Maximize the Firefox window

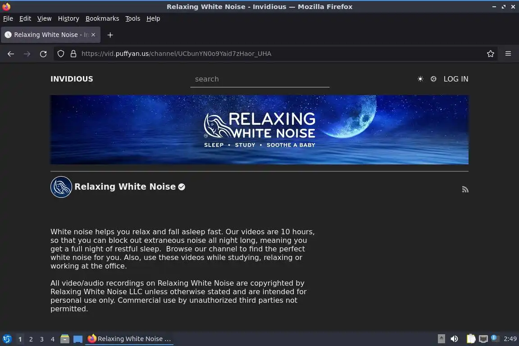coord(503,7)
